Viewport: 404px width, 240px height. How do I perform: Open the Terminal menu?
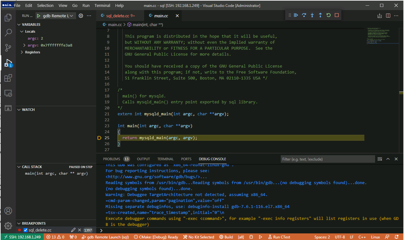pos(102,5)
